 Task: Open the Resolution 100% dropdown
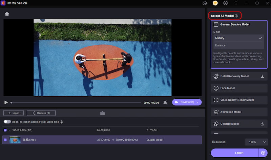click(256, 142)
